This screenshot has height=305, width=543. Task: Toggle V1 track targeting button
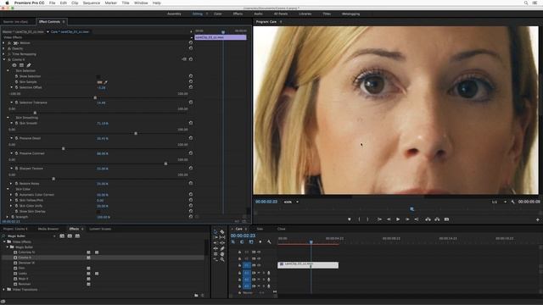pyautogui.click(x=247, y=265)
